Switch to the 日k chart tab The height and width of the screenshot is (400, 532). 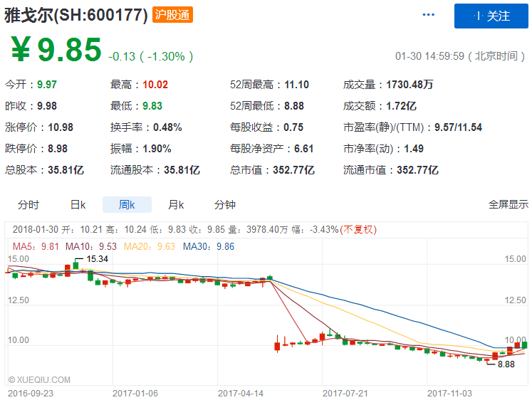click(78, 205)
